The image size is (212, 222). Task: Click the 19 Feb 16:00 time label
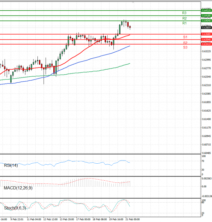[116, 219]
